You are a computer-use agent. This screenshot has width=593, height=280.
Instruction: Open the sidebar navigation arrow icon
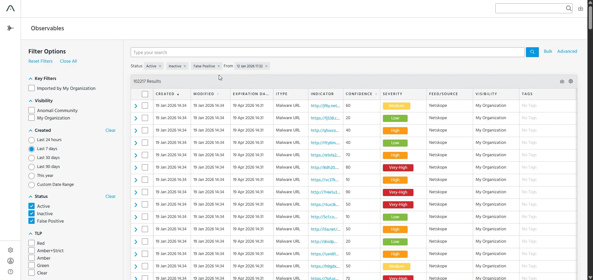pyautogui.click(x=11, y=28)
